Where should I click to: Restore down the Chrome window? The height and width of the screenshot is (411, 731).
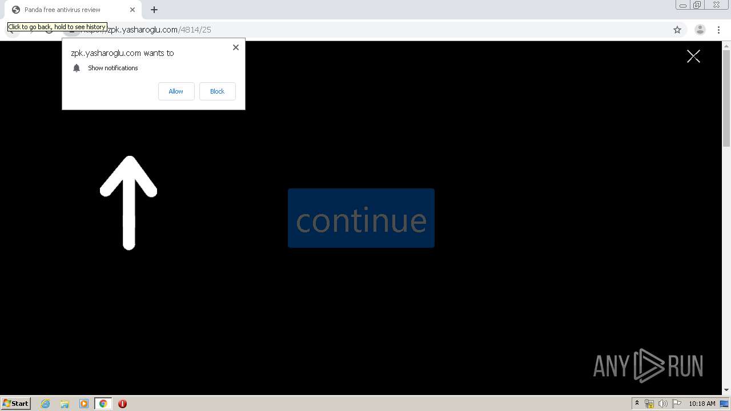tap(697, 5)
